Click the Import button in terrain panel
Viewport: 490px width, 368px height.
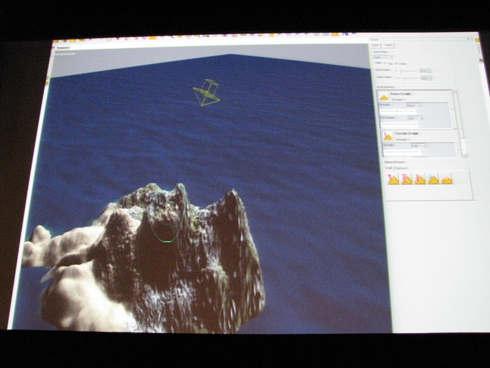pyautogui.click(x=376, y=45)
